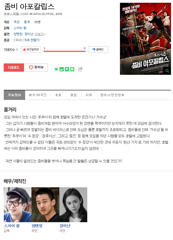Click the green memo square share icon
173x240 pixels.
coord(72,69)
